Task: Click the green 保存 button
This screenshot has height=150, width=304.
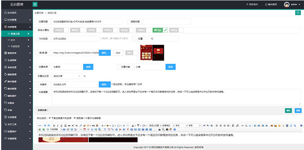Action: pos(288,110)
